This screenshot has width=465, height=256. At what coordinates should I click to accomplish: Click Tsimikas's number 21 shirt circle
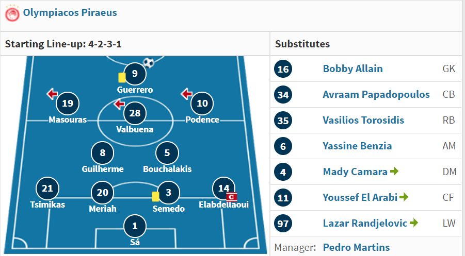point(47,189)
